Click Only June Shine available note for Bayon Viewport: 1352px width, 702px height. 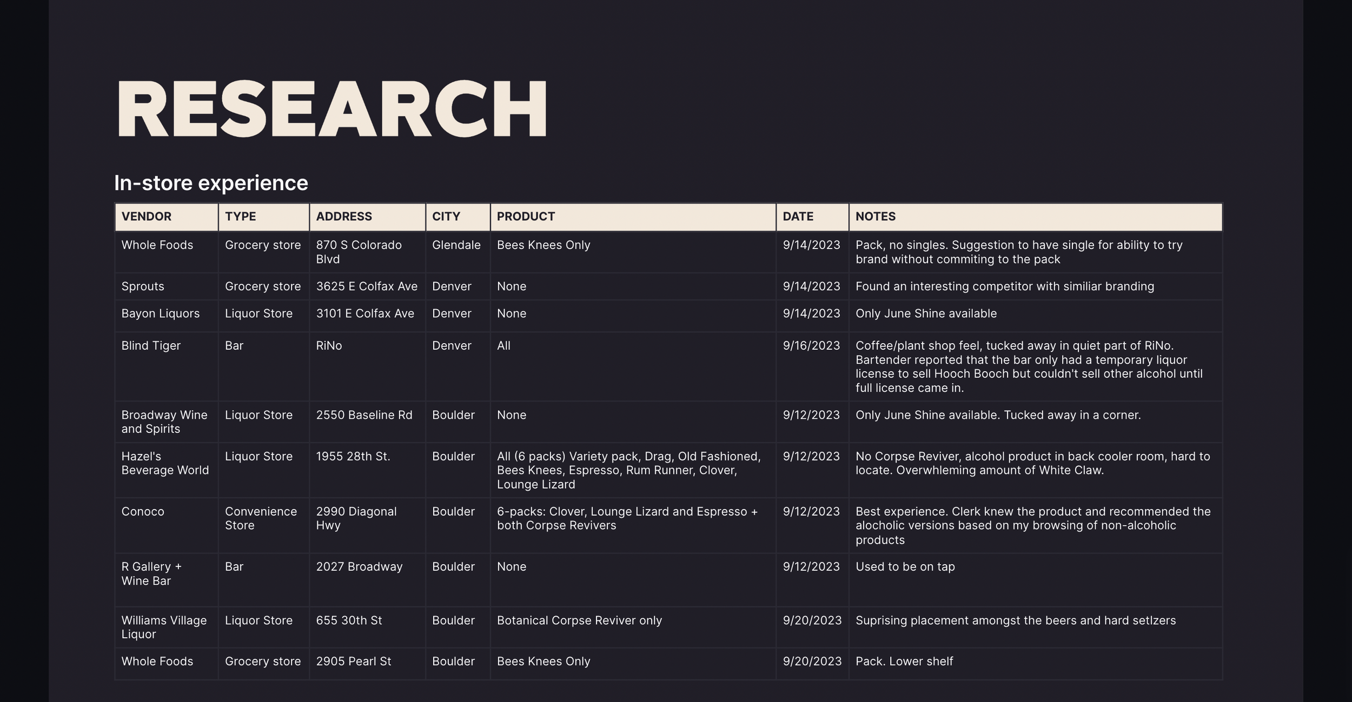click(x=1036, y=316)
